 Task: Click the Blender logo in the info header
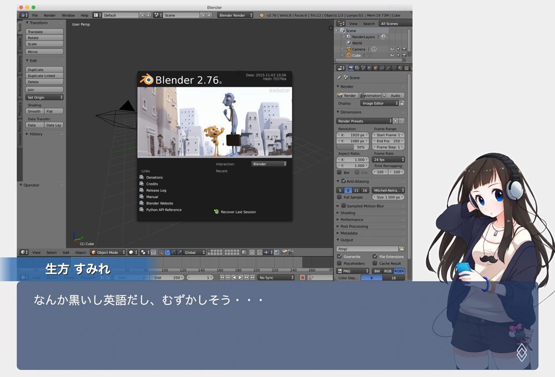click(x=261, y=15)
